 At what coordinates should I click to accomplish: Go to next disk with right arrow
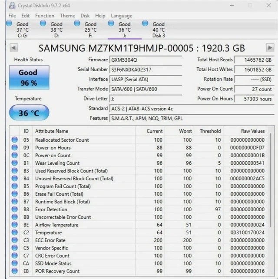(270, 48)
